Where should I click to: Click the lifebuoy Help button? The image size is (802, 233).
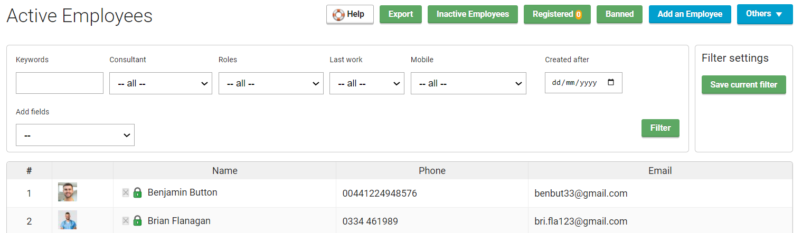click(x=350, y=14)
